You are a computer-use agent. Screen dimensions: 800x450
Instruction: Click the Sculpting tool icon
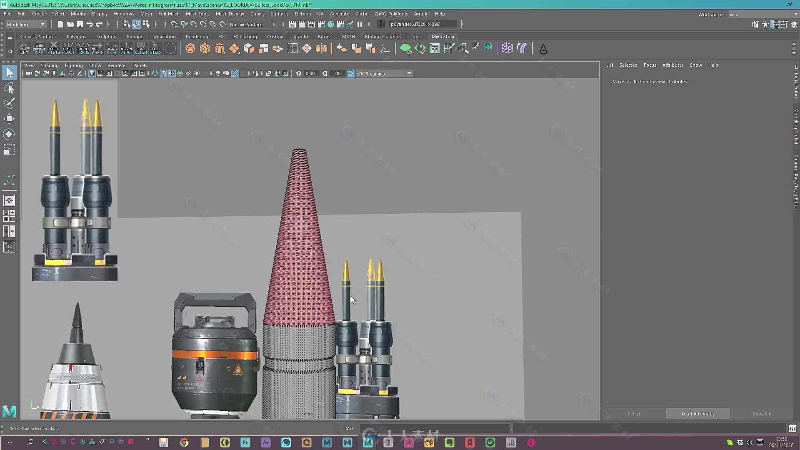(x=106, y=36)
